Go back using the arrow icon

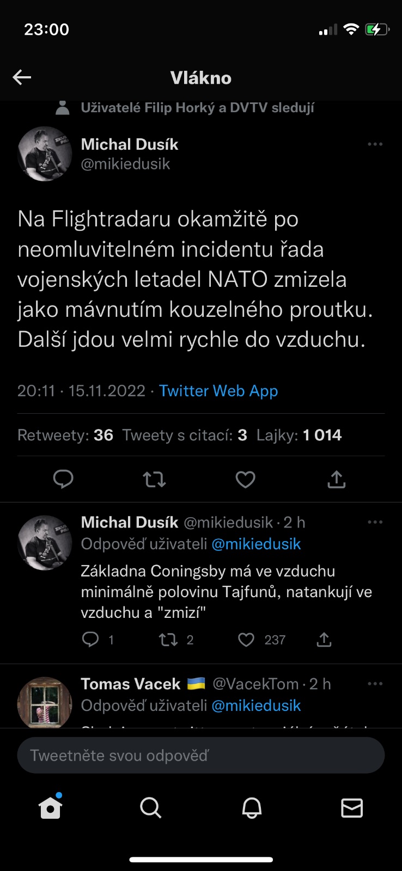tap(22, 77)
